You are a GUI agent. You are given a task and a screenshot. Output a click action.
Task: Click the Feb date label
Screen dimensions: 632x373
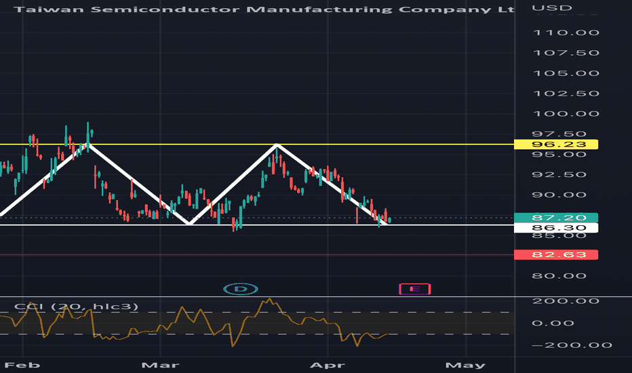22,366
